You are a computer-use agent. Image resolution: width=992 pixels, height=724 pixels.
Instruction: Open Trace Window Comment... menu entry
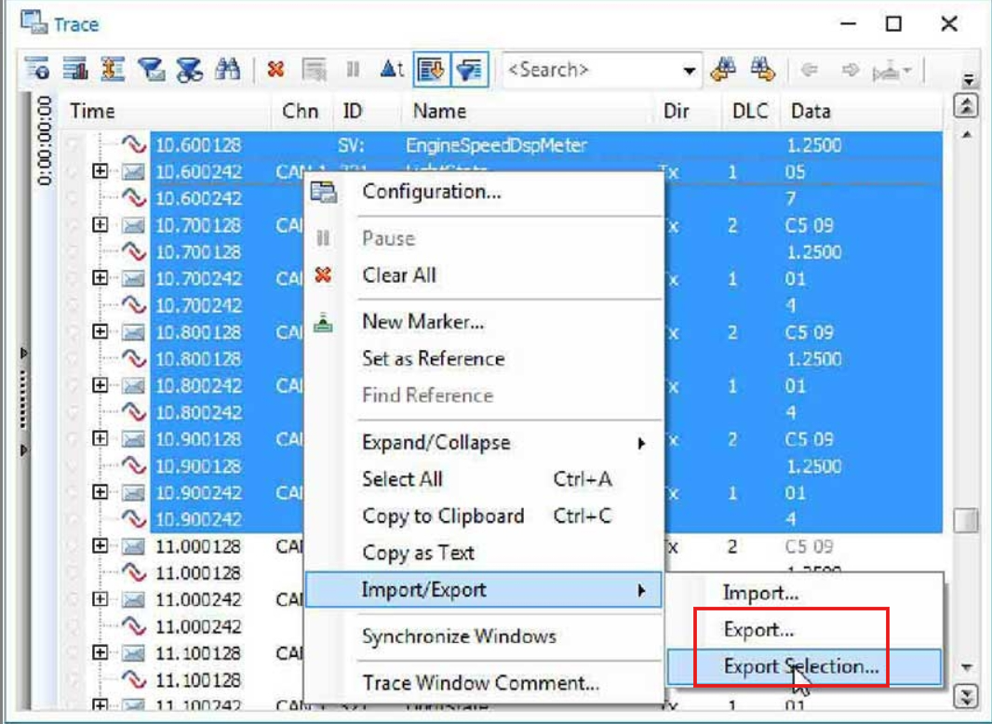click(x=484, y=683)
